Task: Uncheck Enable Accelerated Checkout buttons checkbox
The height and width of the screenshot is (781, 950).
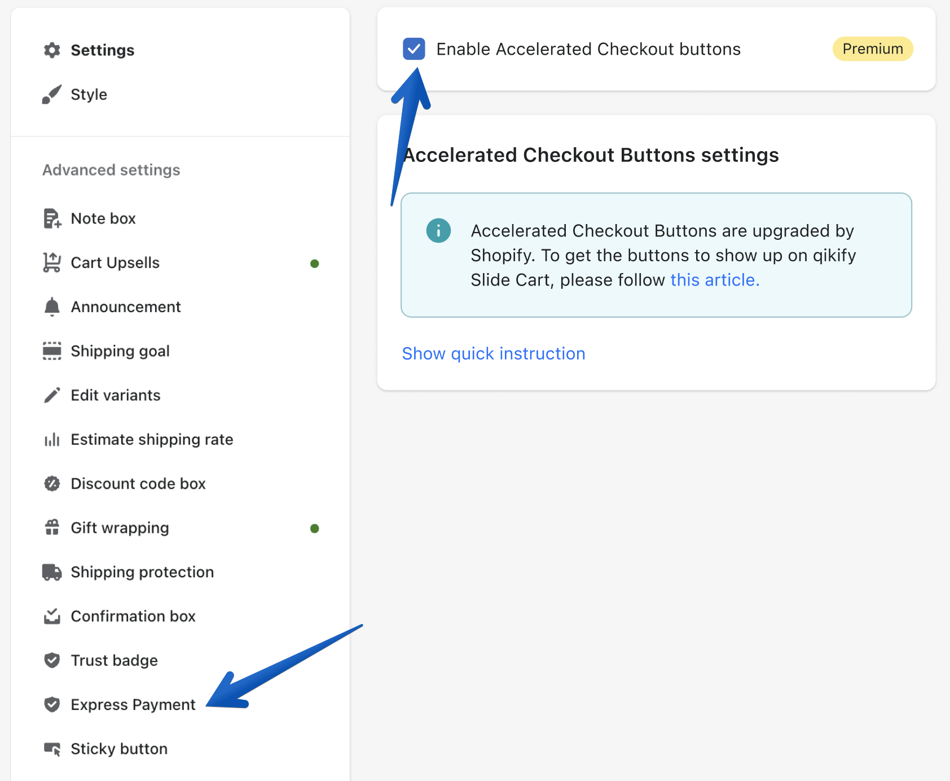Action: pos(414,49)
